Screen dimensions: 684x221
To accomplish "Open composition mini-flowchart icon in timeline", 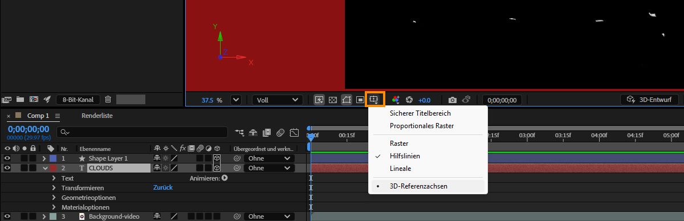I will [x=239, y=132].
